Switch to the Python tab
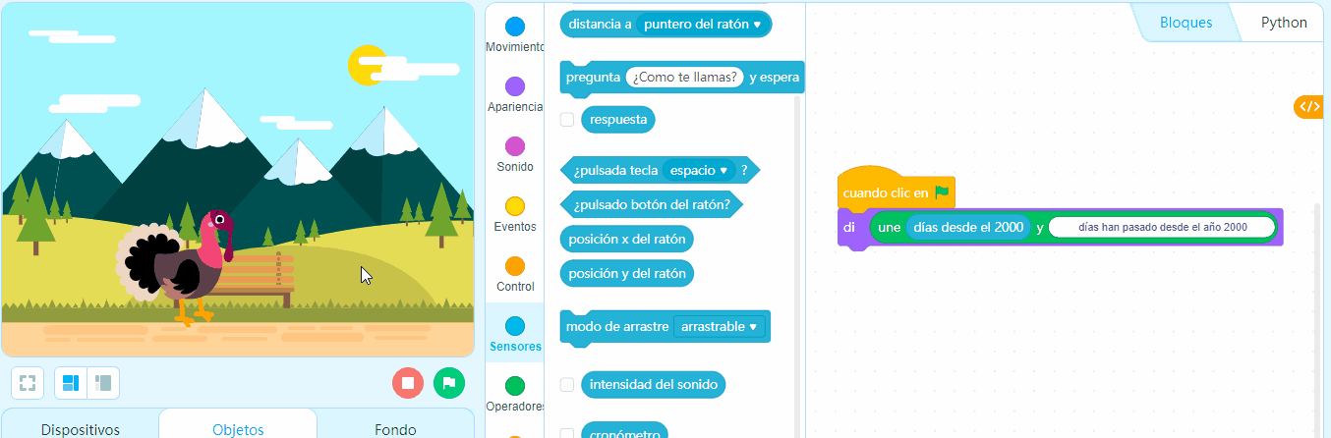 pyautogui.click(x=1284, y=23)
